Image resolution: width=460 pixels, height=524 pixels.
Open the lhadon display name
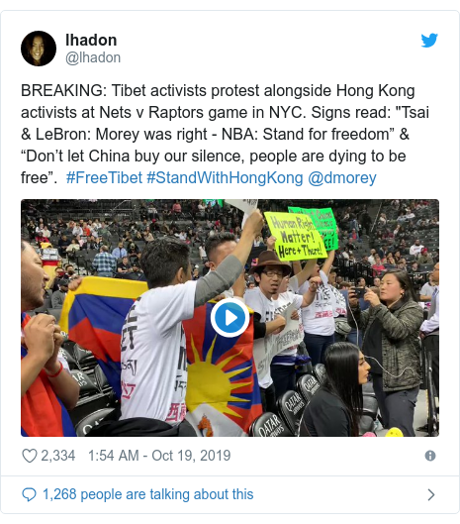point(91,40)
